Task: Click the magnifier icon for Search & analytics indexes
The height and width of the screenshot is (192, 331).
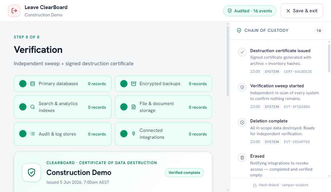Action: coord(33,107)
